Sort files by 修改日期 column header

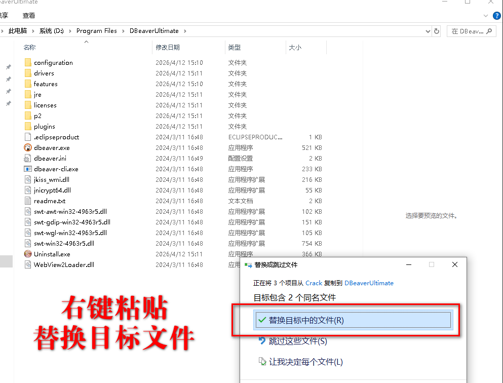pos(168,47)
